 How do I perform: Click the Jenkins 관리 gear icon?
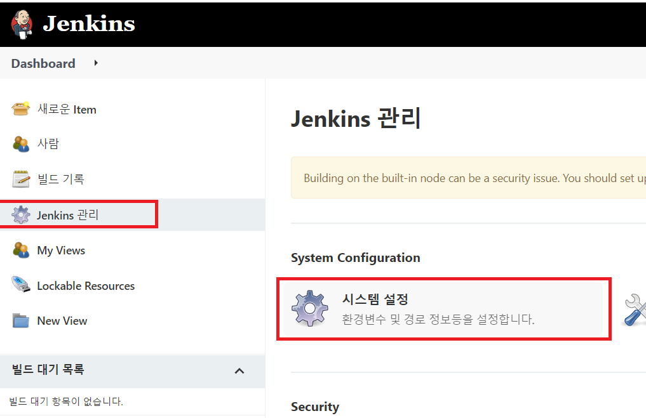(20, 215)
